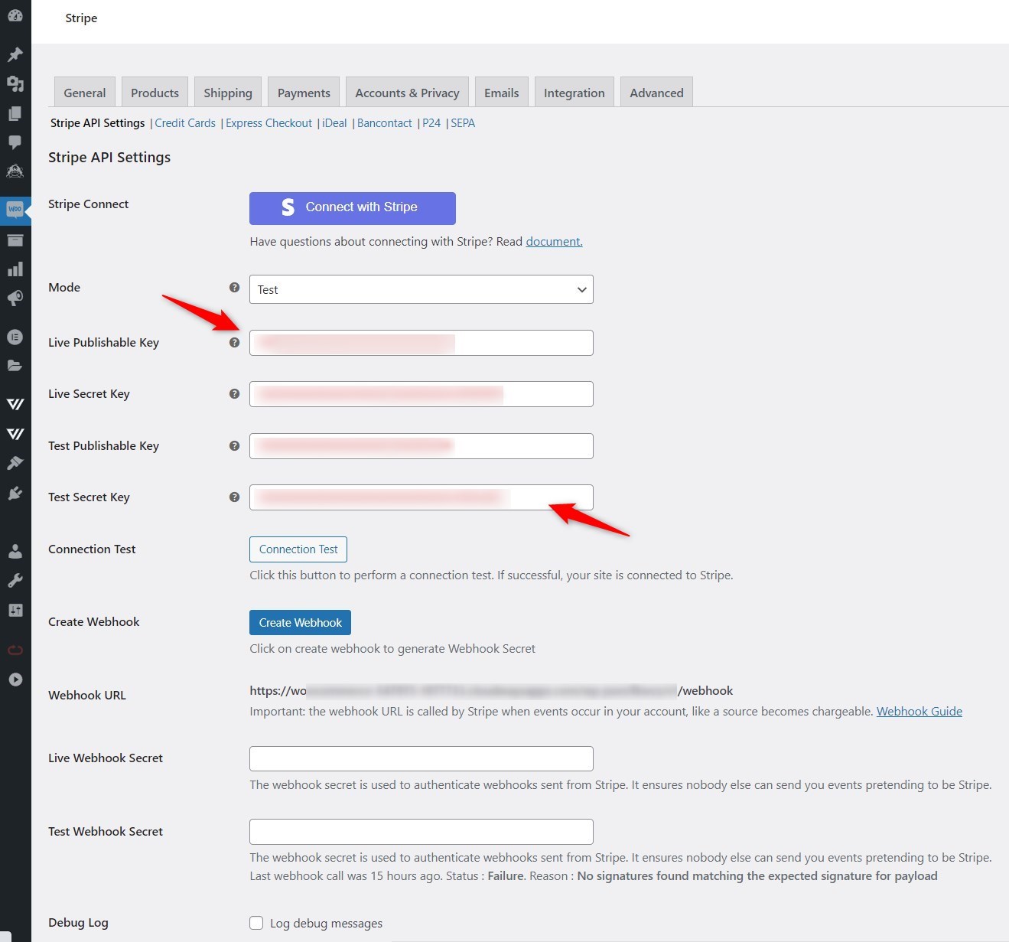Focus the Live Secret Key field
Image resolution: width=1009 pixels, height=942 pixels.
(x=422, y=394)
